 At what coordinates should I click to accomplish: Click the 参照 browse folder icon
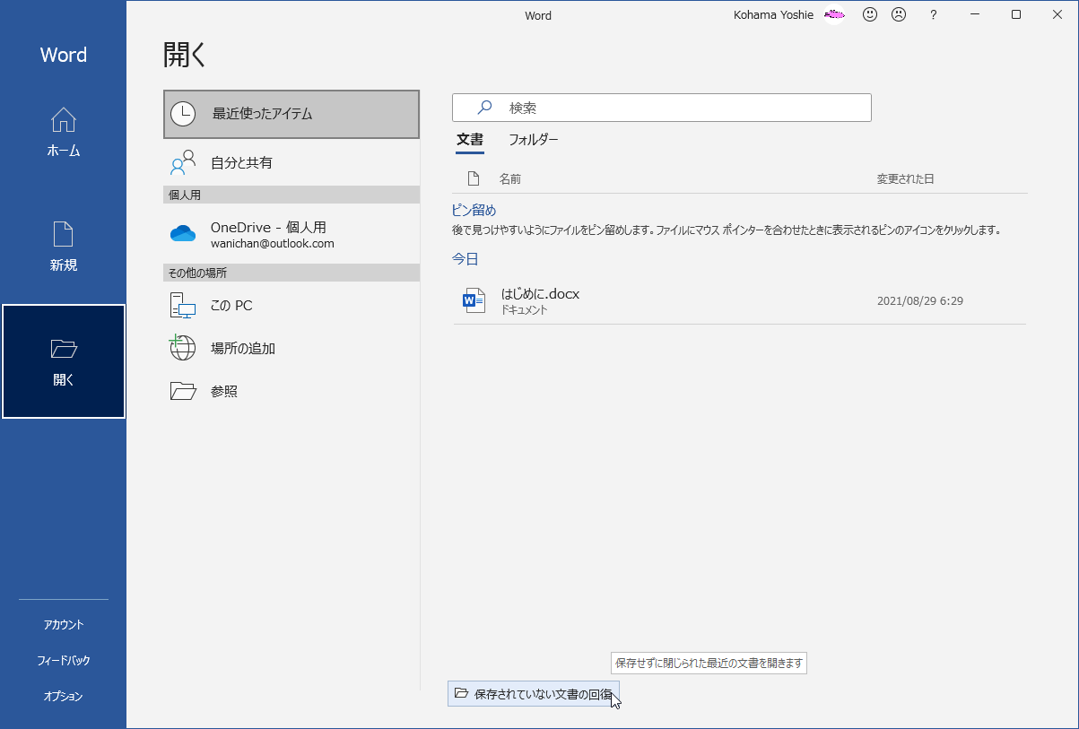click(x=182, y=390)
